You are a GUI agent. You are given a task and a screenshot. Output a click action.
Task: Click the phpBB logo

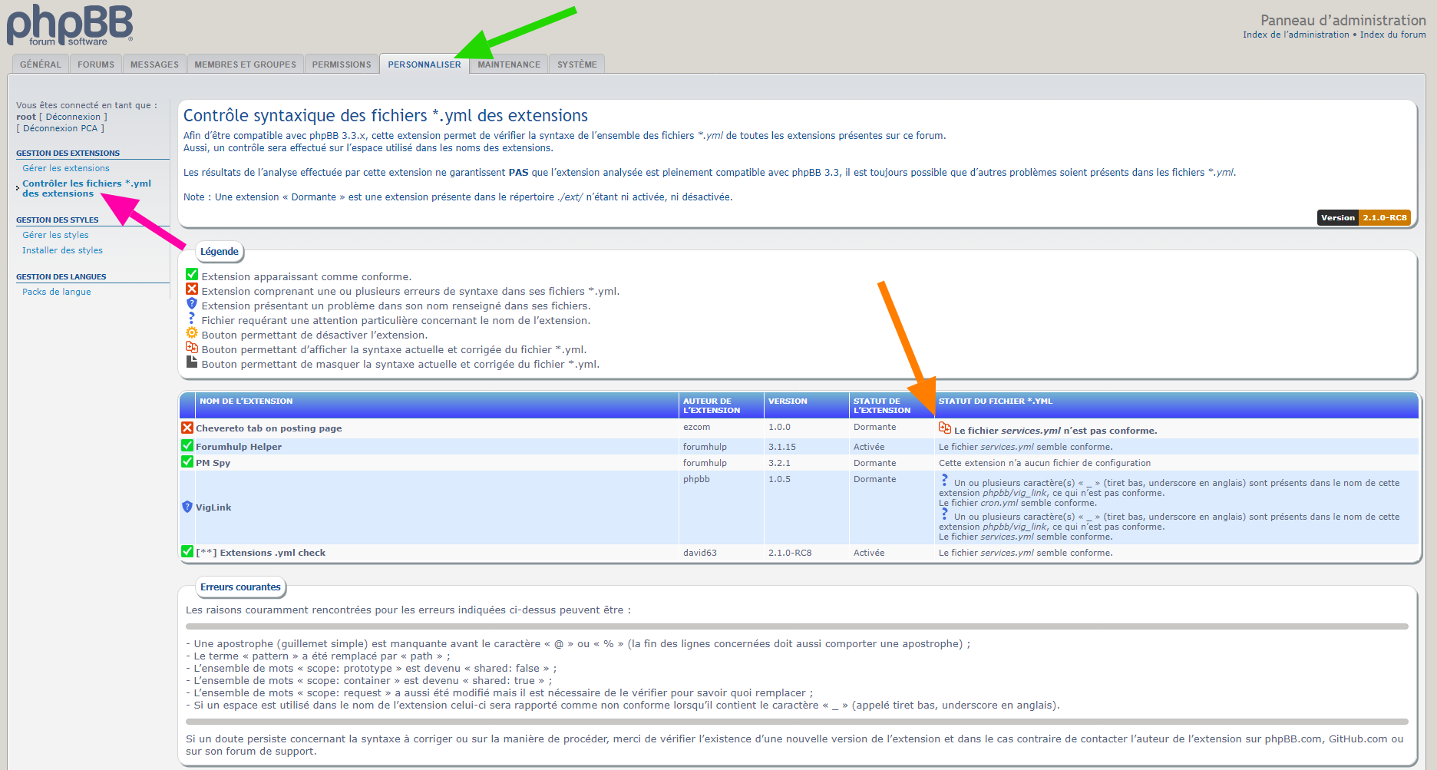70,25
